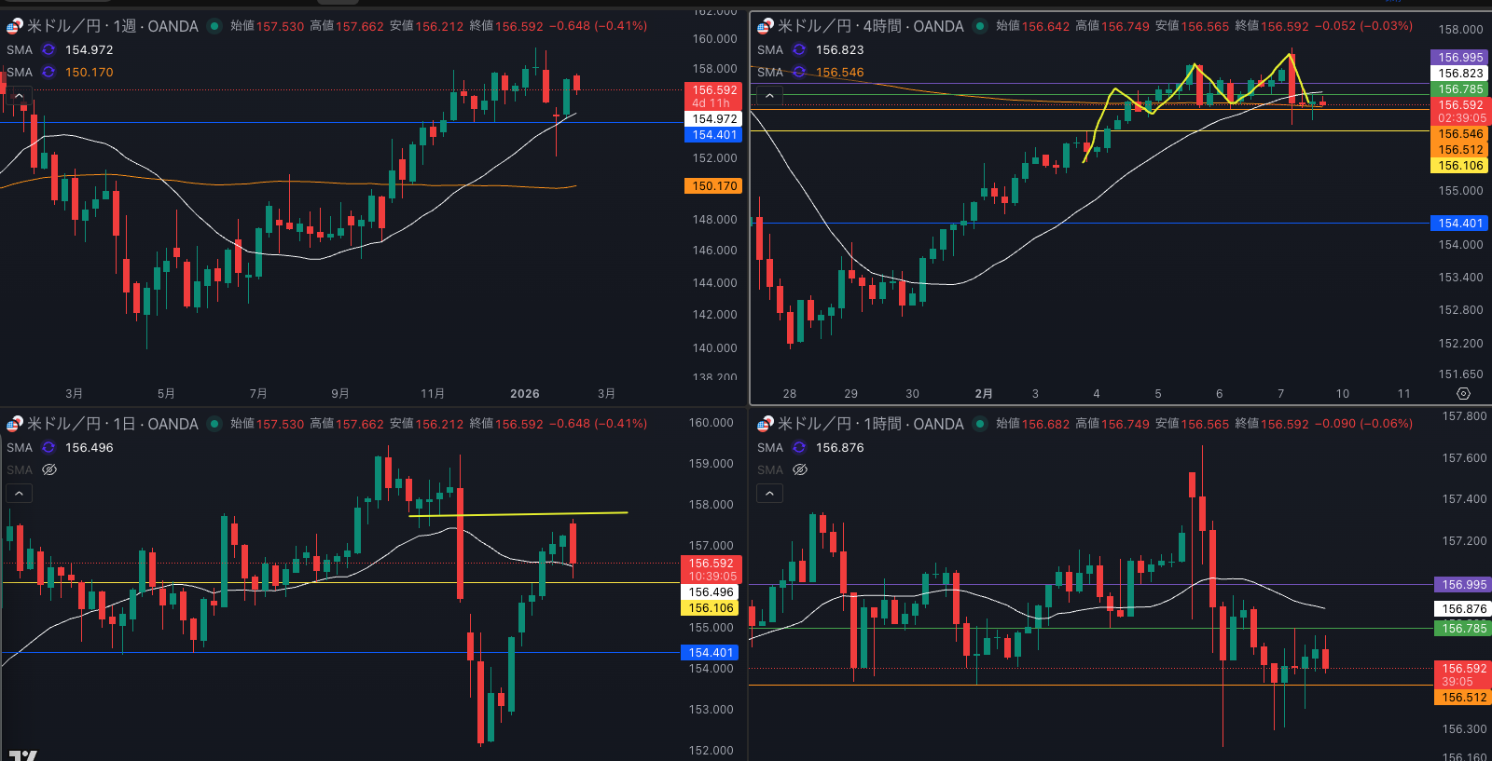Click the white 156.496 label on the daily price axis
This screenshot has height=761, width=1492.
(x=711, y=592)
